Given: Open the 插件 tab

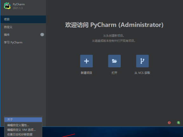Looking at the screenshot, I should pos(23,35).
